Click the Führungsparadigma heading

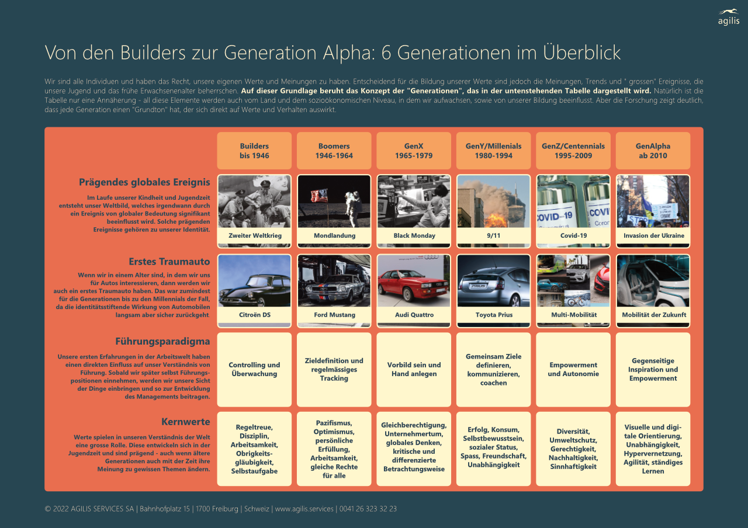click(162, 341)
